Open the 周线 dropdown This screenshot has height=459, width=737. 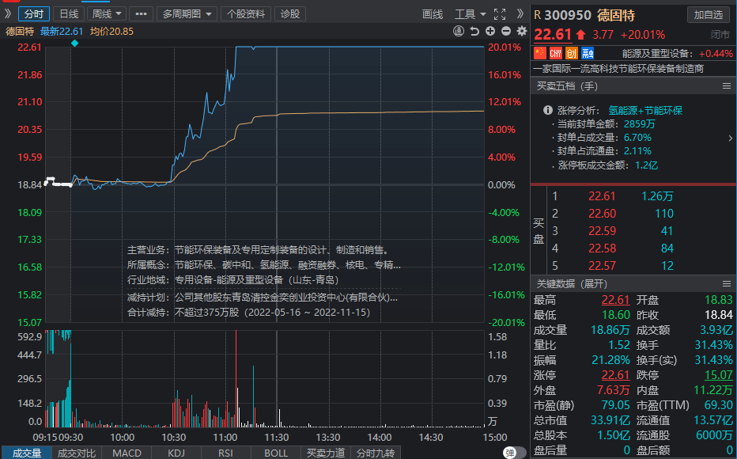tap(107, 14)
